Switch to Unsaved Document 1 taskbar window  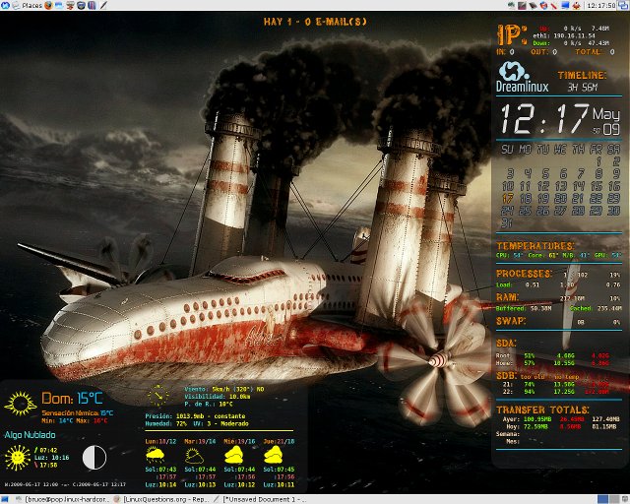pyautogui.click(x=260, y=500)
